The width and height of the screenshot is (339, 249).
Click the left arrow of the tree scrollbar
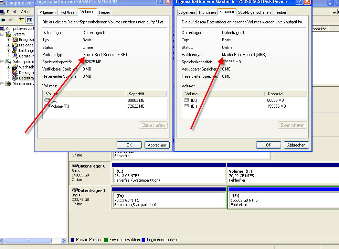point(2,241)
